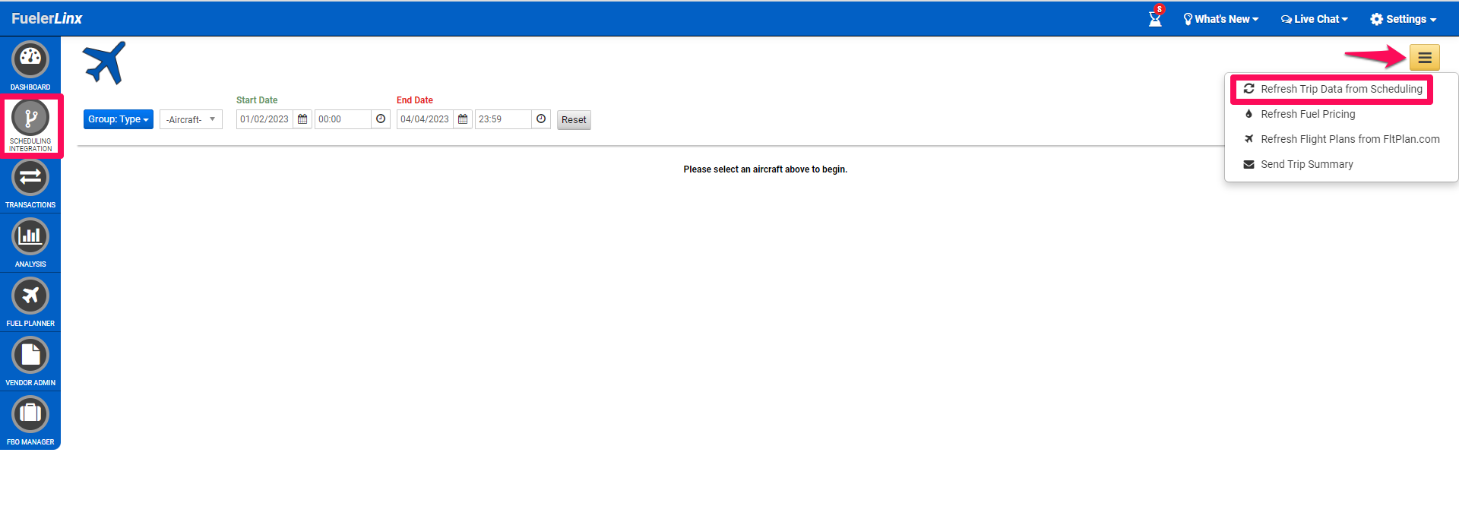
Task: Open the Start Date time clock picker
Action: pos(381,119)
